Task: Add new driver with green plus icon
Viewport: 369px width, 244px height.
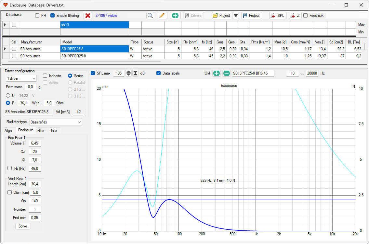Action: [x=175, y=16]
